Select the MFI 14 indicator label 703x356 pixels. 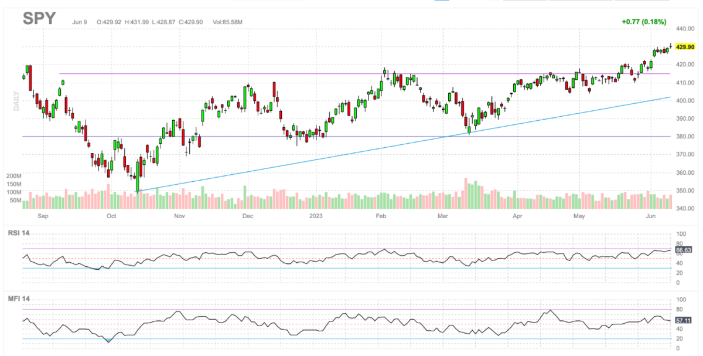coord(18,299)
